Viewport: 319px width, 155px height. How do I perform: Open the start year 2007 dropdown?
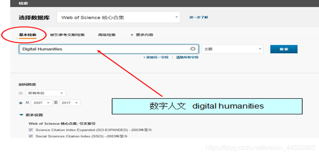click(42, 103)
